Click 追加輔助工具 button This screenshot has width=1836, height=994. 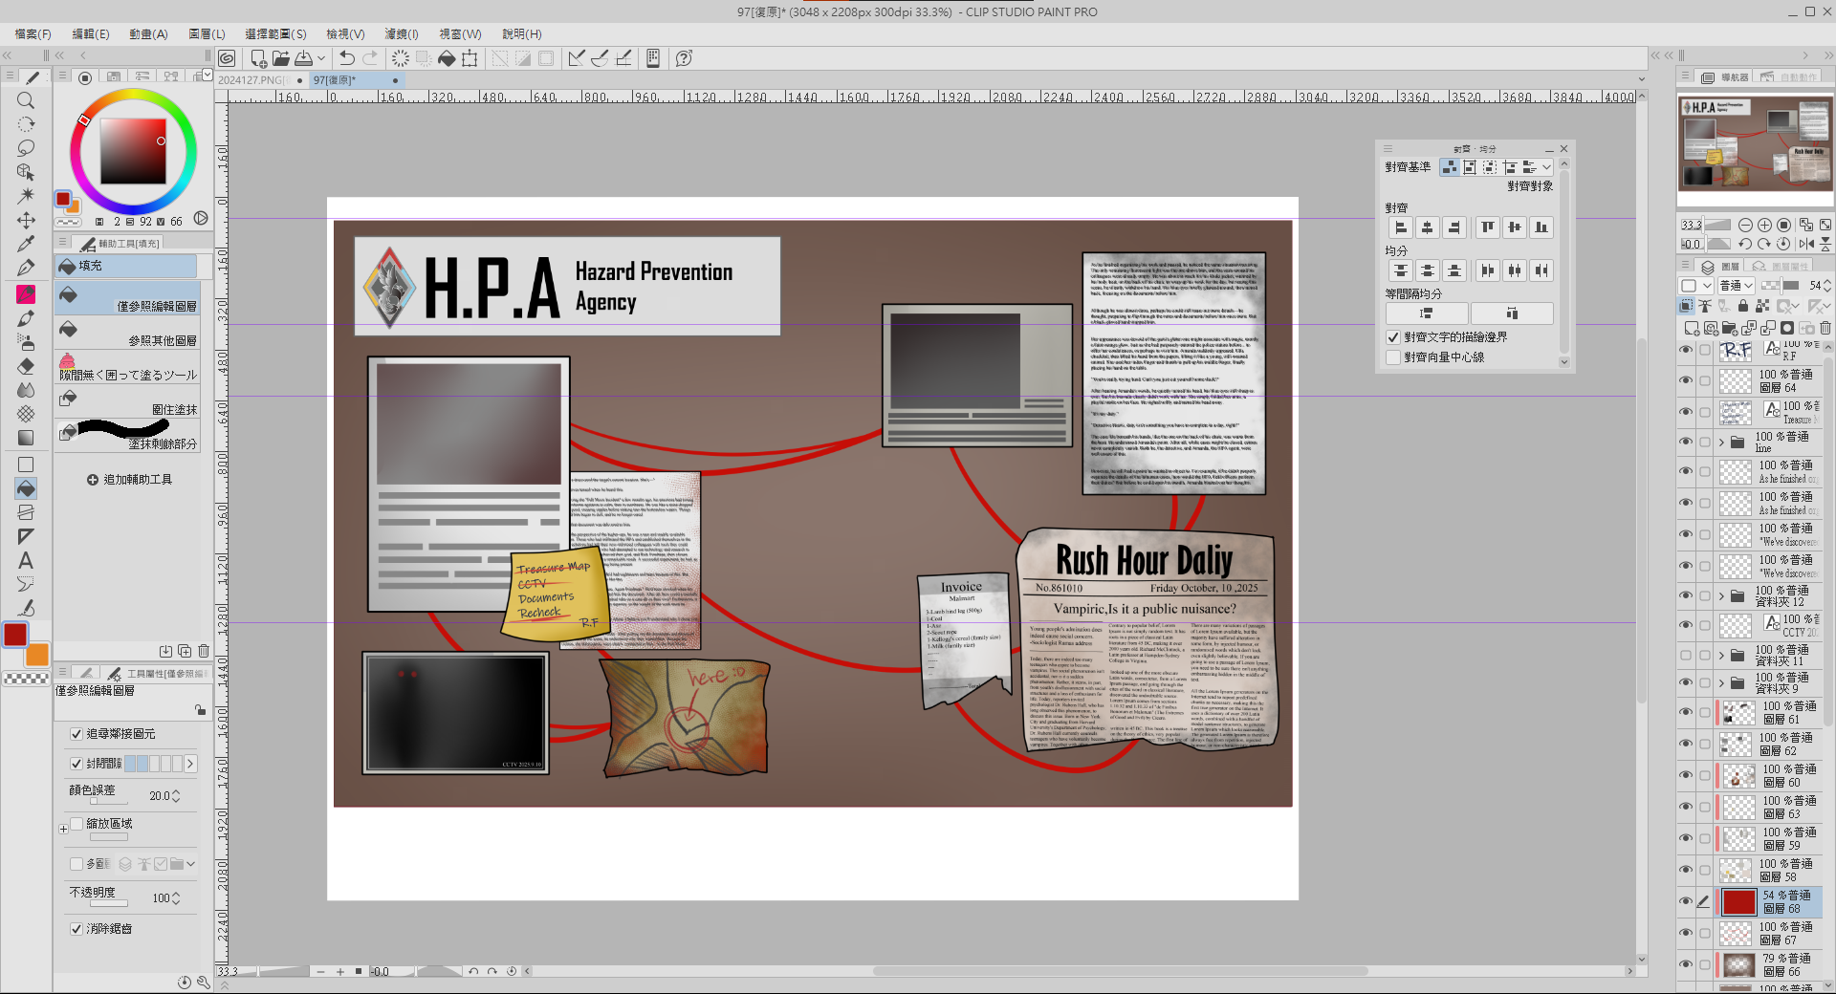coord(129,480)
